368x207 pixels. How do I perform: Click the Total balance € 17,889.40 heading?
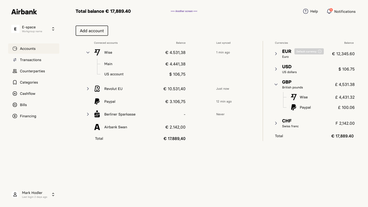[x=103, y=11]
